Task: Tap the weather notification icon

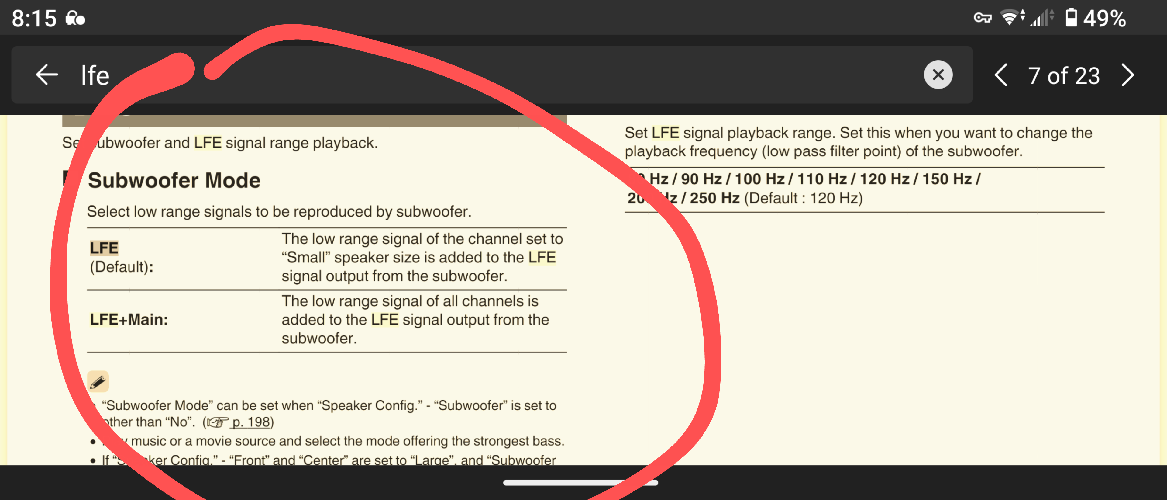Action: (75, 19)
